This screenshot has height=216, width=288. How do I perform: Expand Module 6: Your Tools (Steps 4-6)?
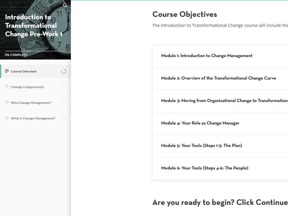204,168
